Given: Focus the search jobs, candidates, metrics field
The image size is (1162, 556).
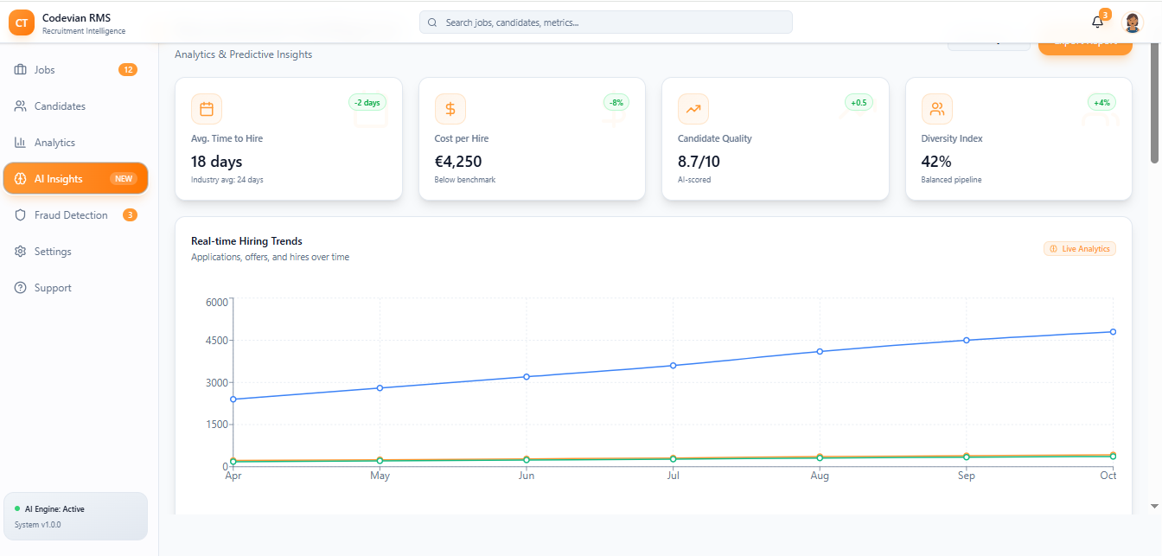Looking at the screenshot, I should [605, 22].
